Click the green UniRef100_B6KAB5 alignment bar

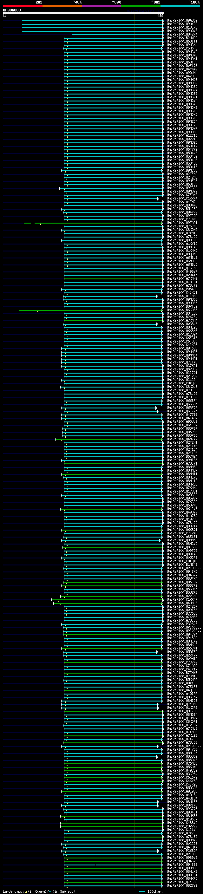point(91,310)
